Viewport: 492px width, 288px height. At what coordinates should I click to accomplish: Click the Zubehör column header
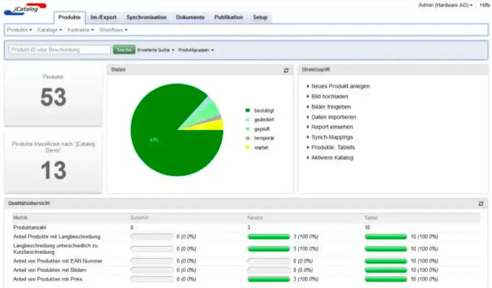pos(139,217)
